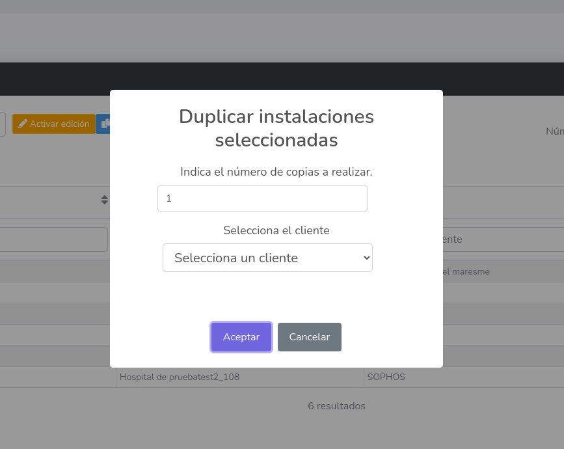Select the Hospital de pruebatest2_108 row

[179, 377]
